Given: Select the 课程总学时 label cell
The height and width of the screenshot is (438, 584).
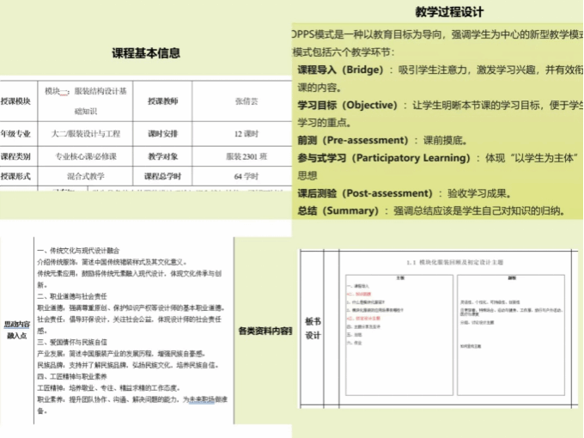Looking at the screenshot, I should (163, 176).
